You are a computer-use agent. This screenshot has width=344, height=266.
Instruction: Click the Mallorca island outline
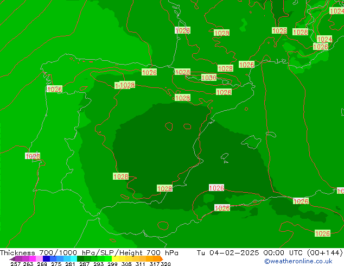click(x=251, y=142)
